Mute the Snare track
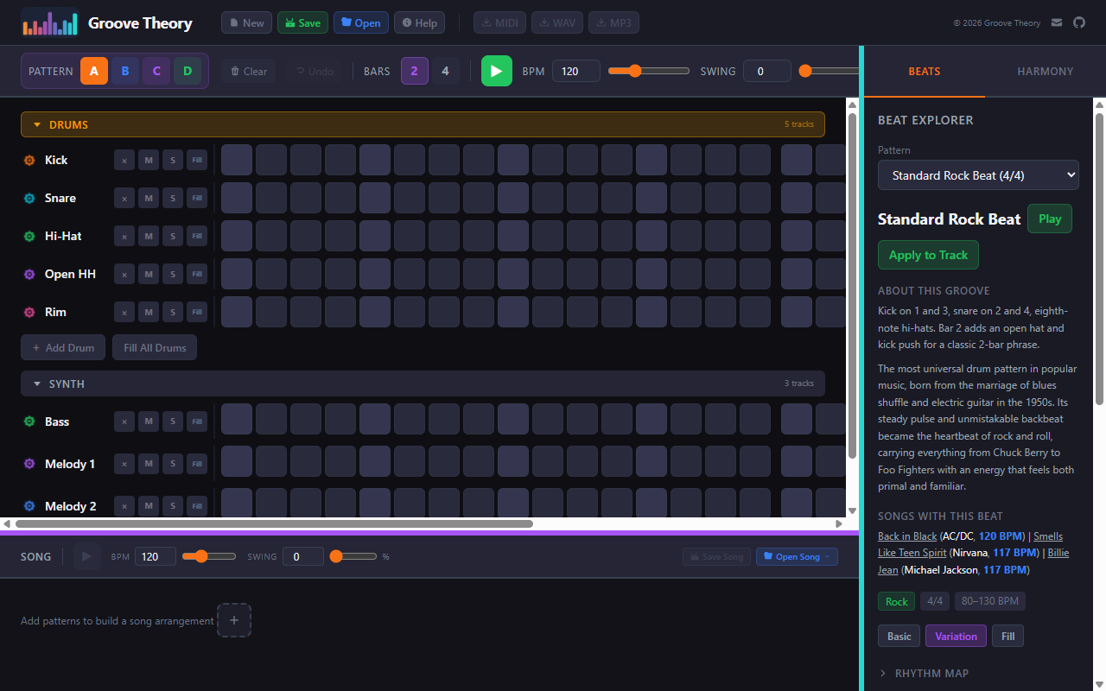Viewport: 1106px width, 691px height. (x=148, y=198)
